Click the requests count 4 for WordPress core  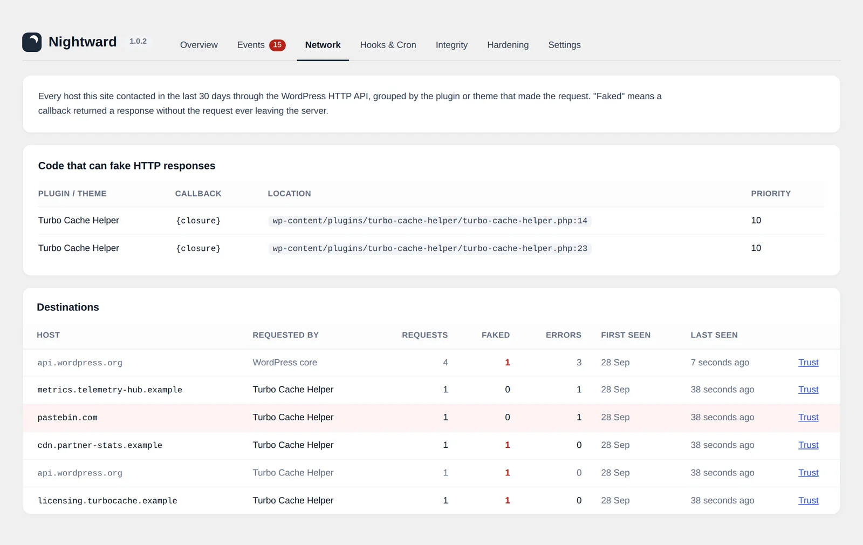point(446,363)
